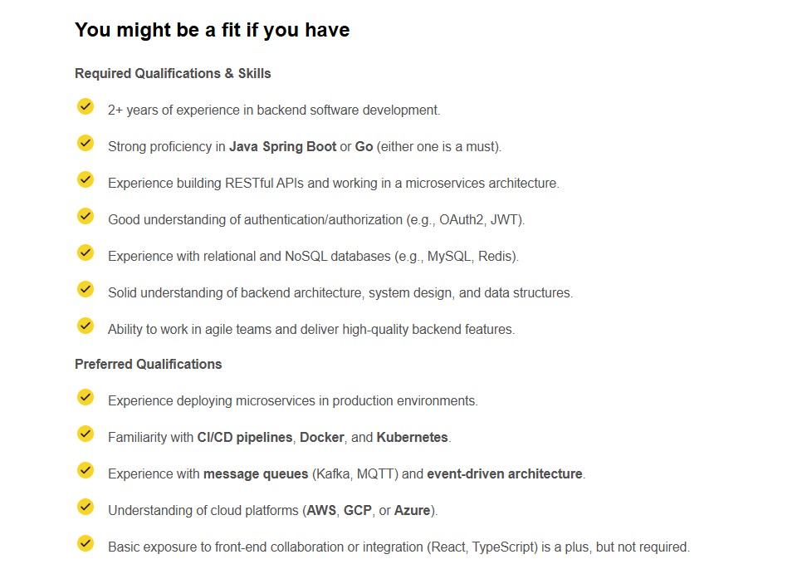
Task: Select the checkmark beside front-end collaboration item
Action: coord(86,544)
